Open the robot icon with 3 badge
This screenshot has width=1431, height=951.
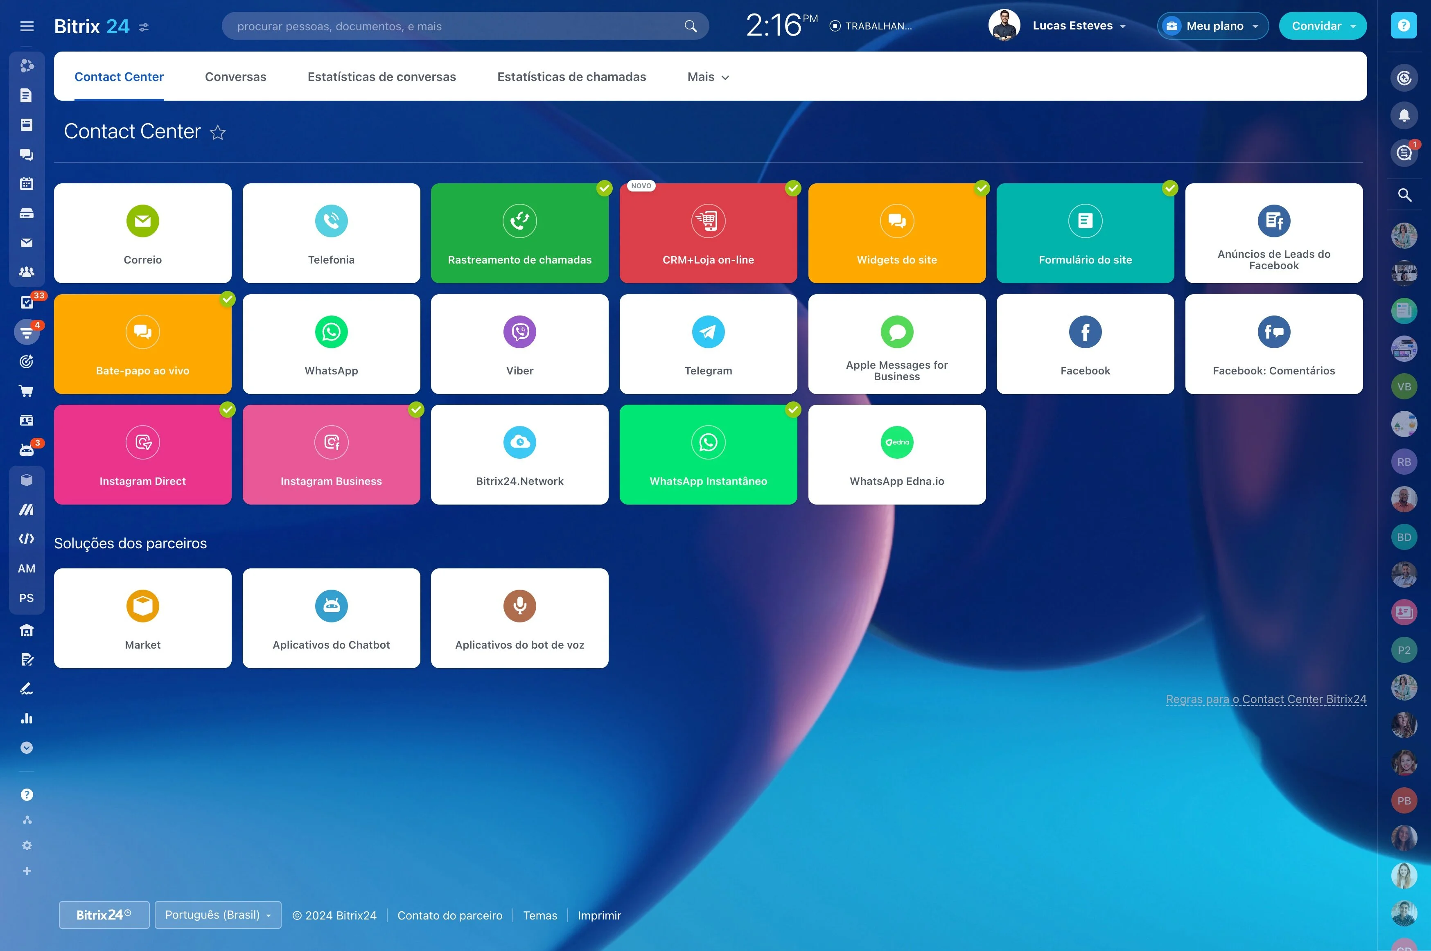[27, 449]
